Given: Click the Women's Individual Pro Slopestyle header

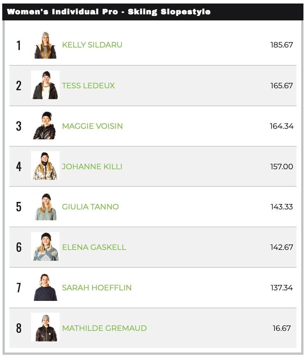Looking at the screenshot, I should pyautogui.click(x=109, y=12).
